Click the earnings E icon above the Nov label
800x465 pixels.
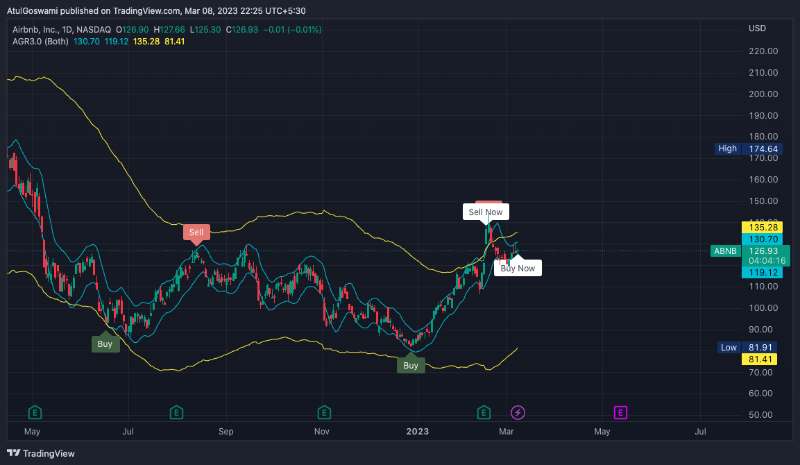[324, 412]
